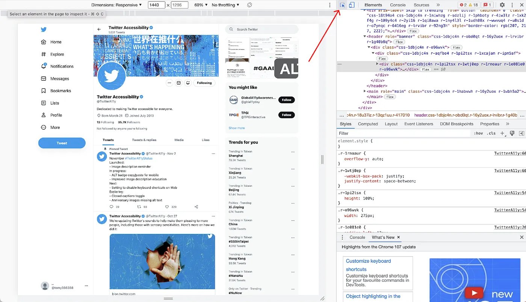Open profile more options button beside Following
The height and width of the screenshot is (302, 526).
(x=169, y=83)
